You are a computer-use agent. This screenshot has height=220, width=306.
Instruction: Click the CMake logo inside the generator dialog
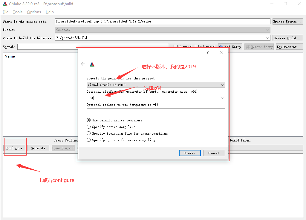pyautogui.click(x=92, y=64)
